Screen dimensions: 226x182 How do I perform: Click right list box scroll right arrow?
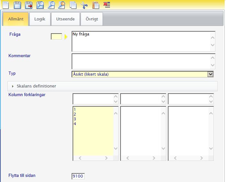[x=201, y=158]
